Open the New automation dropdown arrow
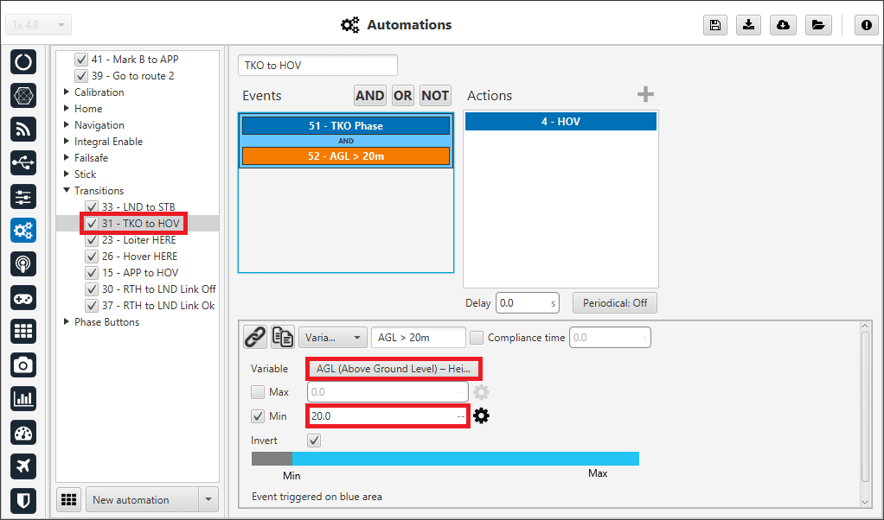This screenshot has width=884, height=520. [208, 499]
